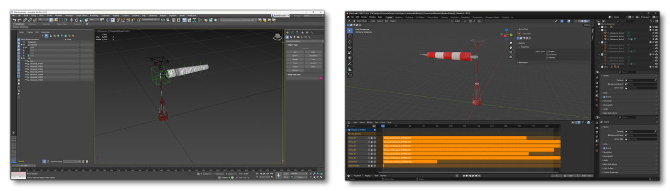Screen dimensions: 670x191
Task: Click the Sphere button in 3ds Max Object Type
Action: 295,55
